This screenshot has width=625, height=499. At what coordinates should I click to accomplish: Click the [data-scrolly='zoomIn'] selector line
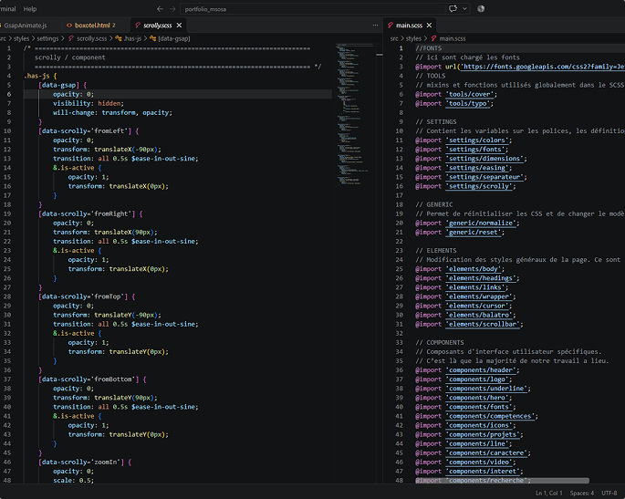point(85,462)
